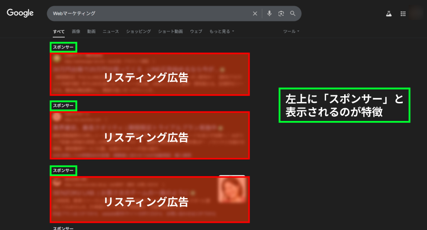
Task: Open the first sponsored listing ad result
Action: tap(150, 74)
